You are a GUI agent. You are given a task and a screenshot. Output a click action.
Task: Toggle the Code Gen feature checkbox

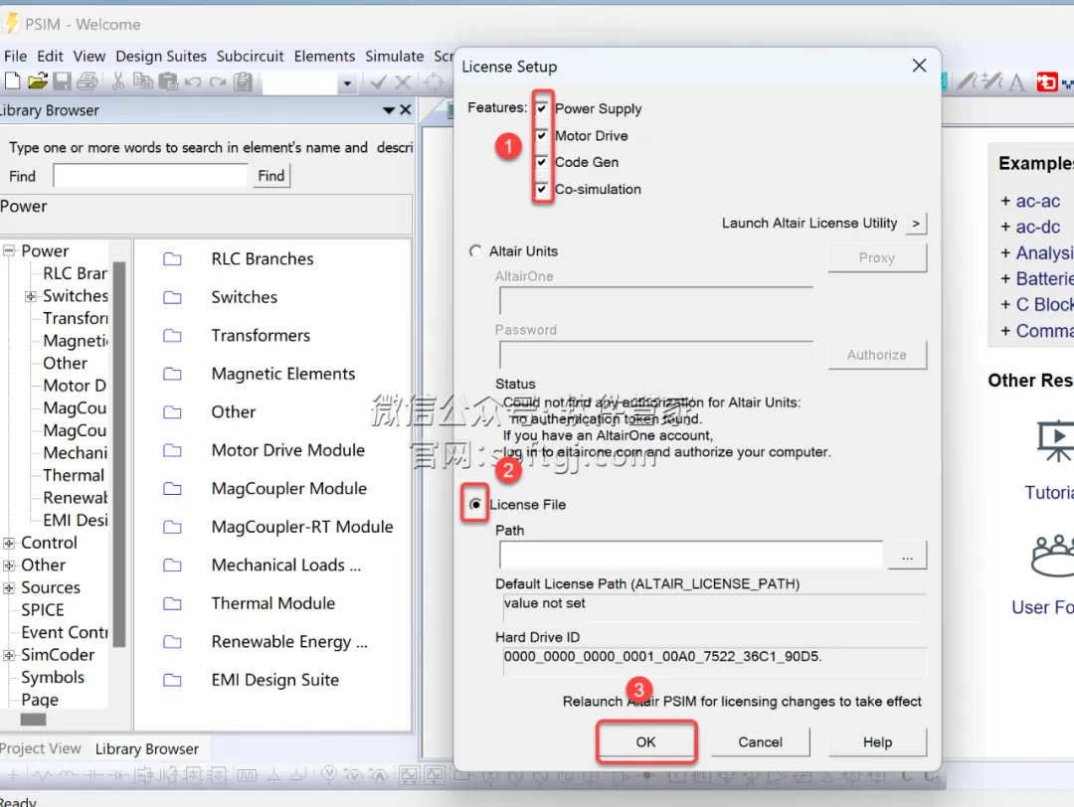(x=542, y=162)
